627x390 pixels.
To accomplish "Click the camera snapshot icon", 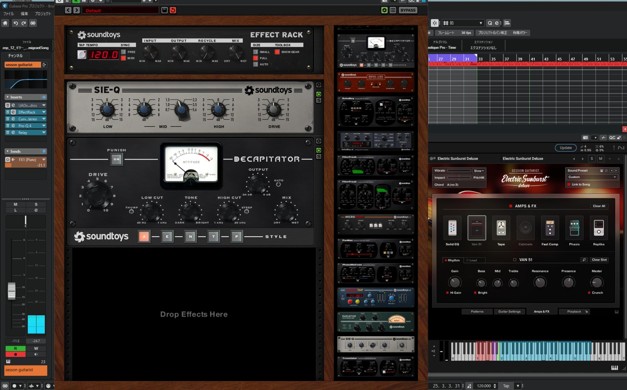I will 585,138.
